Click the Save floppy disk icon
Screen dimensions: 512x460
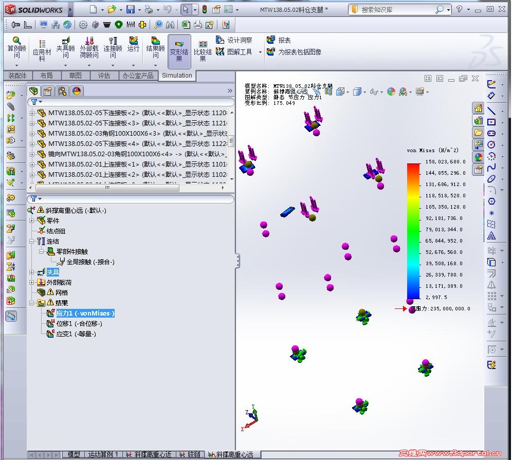click(131, 9)
